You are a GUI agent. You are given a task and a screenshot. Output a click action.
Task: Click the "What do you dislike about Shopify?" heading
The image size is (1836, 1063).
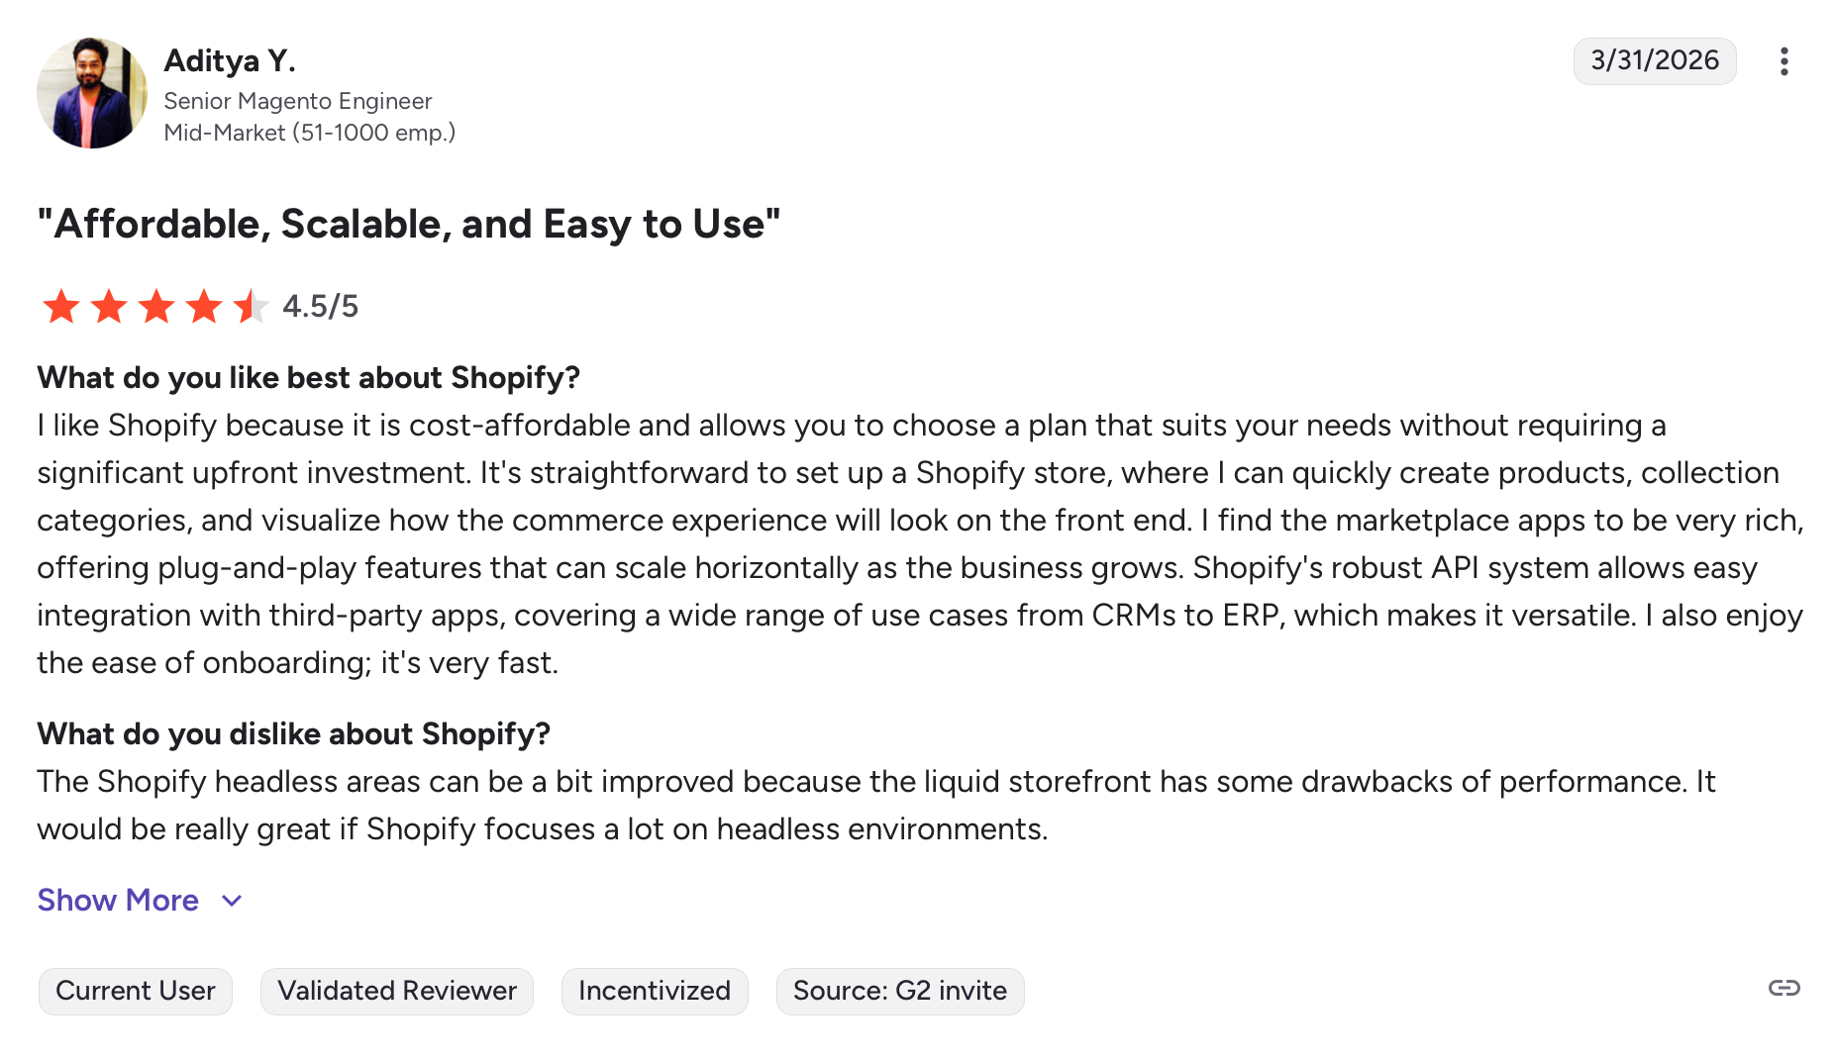point(293,734)
